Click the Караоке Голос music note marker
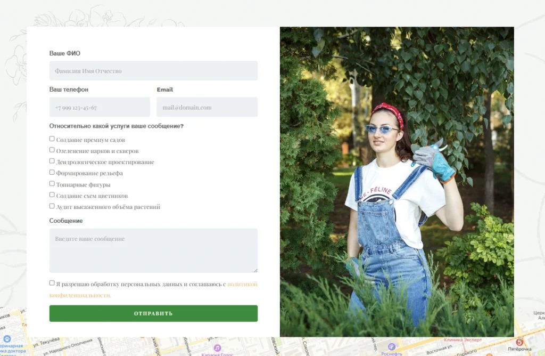 point(217,347)
